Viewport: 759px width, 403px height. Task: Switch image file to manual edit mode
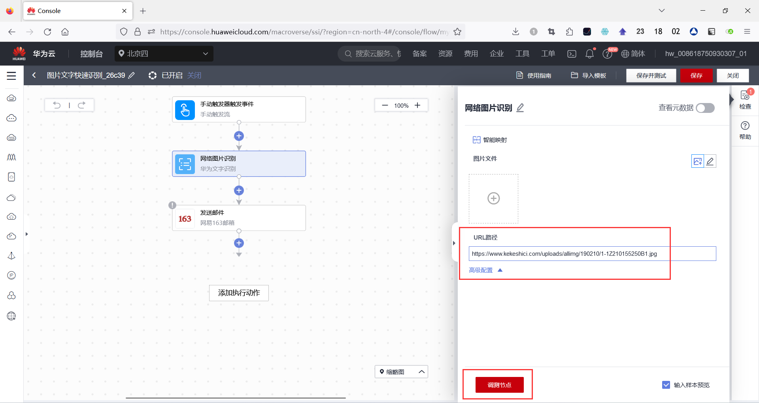(710, 161)
